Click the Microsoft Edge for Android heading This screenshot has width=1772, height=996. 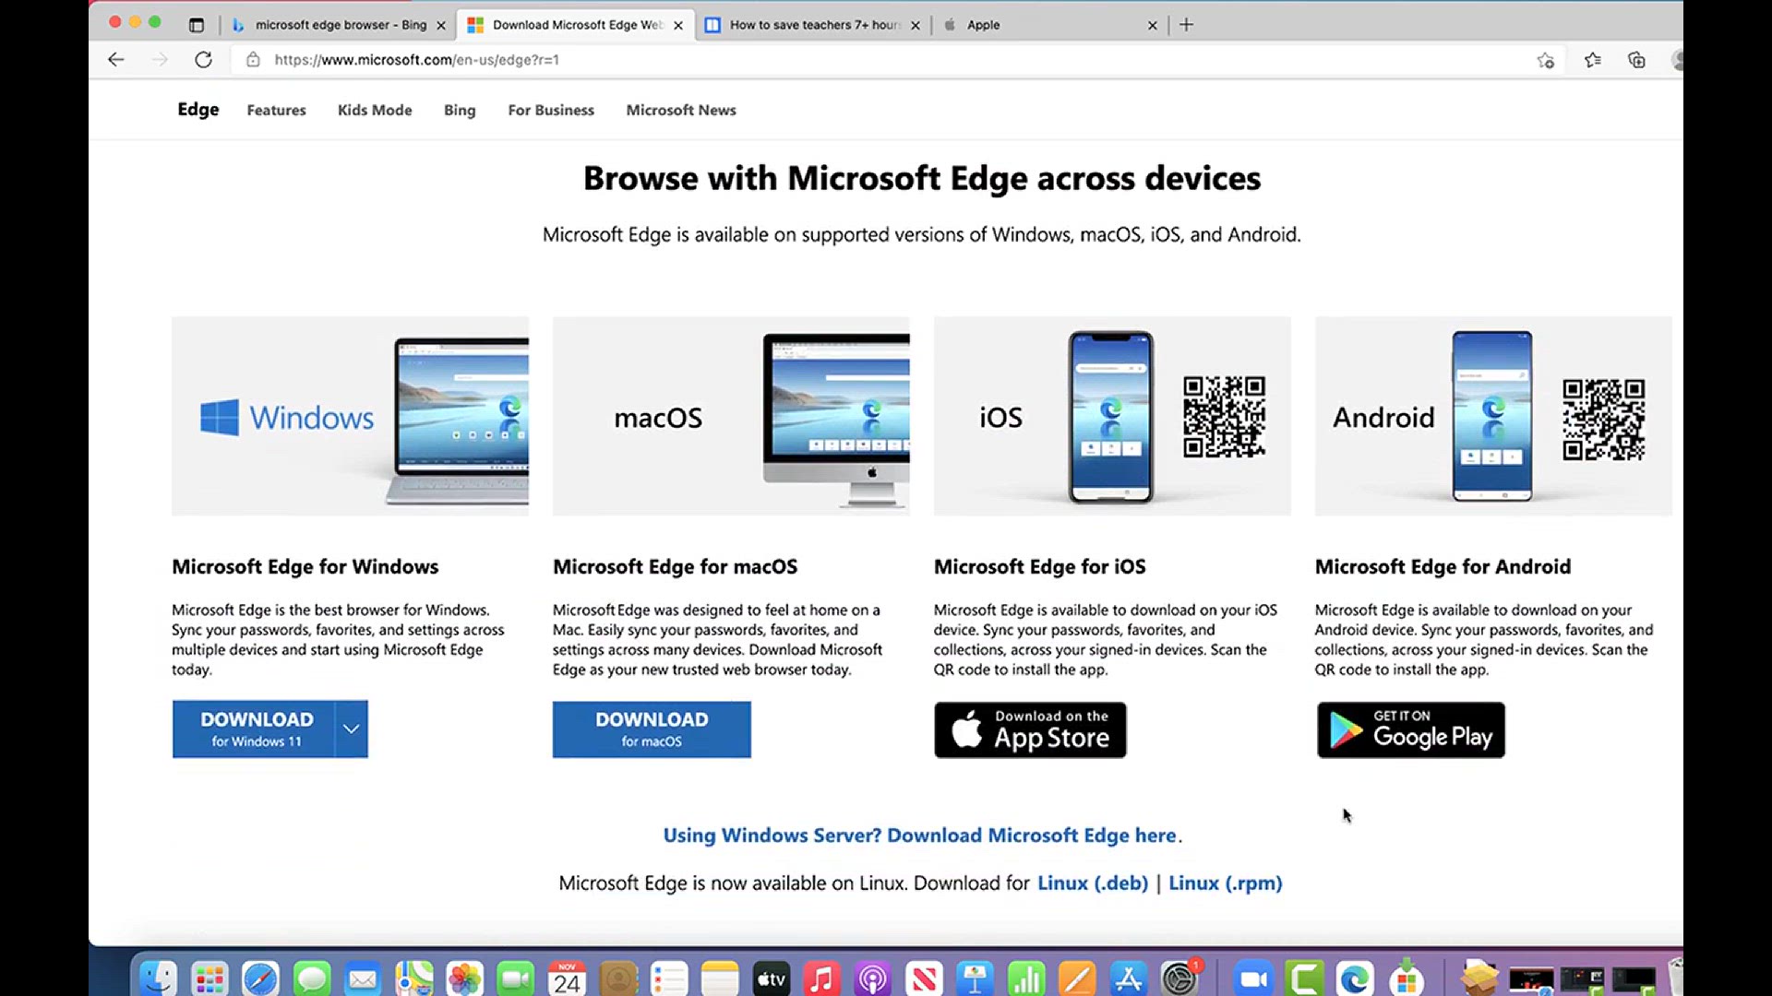(x=1443, y=566)
